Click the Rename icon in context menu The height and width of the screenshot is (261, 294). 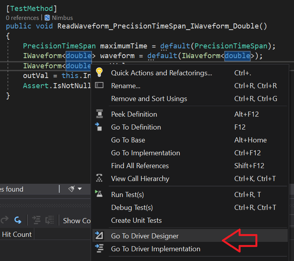[x=99, y=85]
